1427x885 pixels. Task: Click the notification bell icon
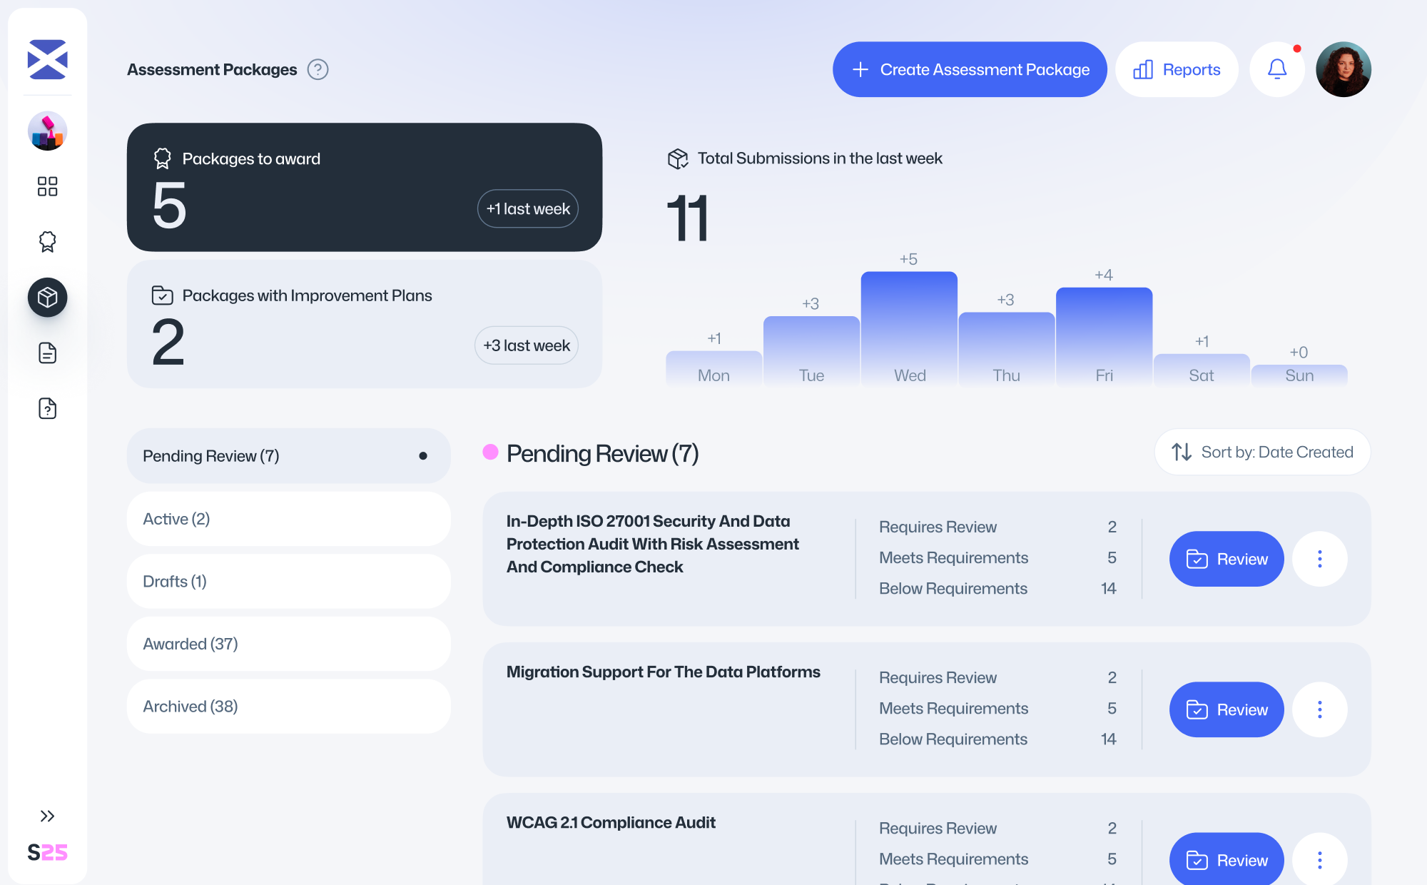point(1276,69)
